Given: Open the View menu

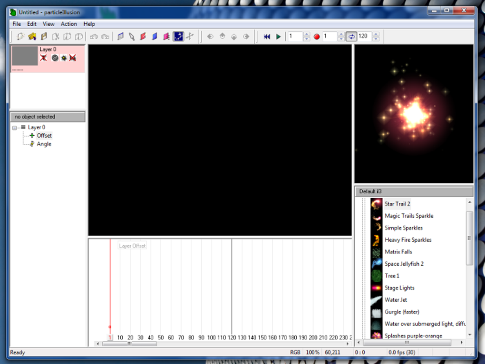Looking at the screenshot, I should pos(48,24).
